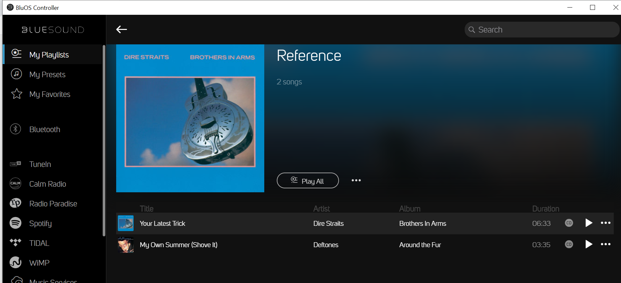
Task: Open playlist options menu beside Play All
Action: 356,180
